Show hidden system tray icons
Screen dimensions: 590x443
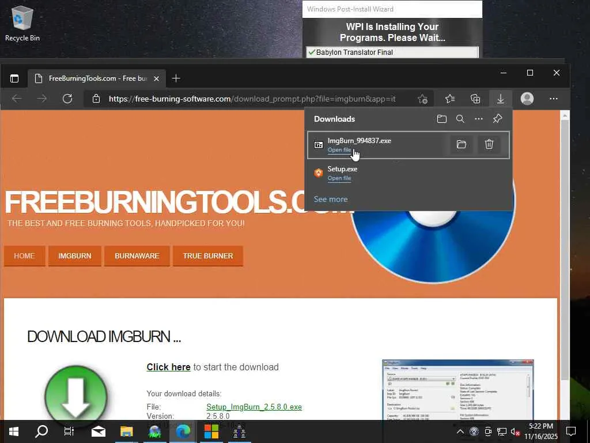point(460,431)
